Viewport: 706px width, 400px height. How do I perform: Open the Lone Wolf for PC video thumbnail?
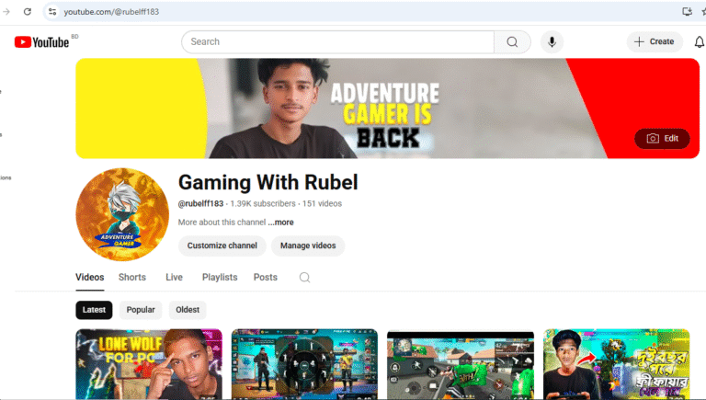(148, 363)
